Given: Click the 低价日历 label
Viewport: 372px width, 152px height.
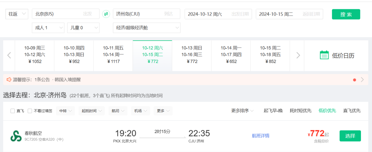Looking at the screenshot, I should (343, 55).
